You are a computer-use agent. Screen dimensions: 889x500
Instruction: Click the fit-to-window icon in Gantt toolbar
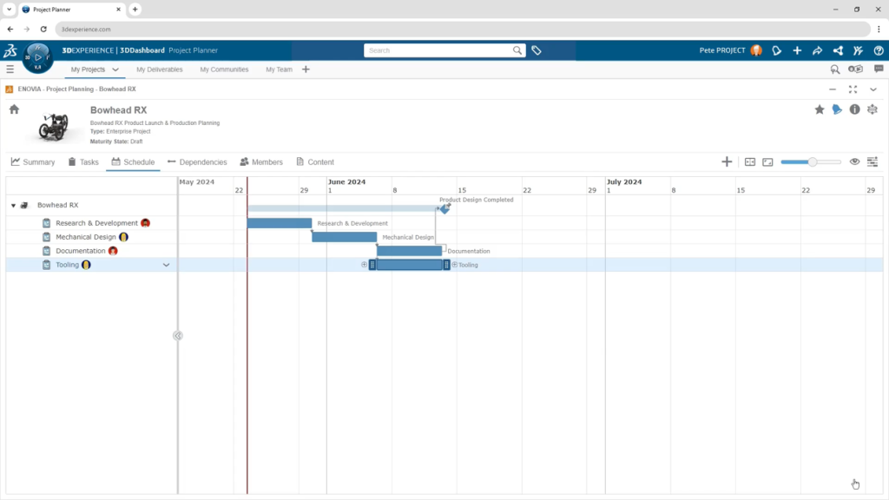click(x=750, y=162)
